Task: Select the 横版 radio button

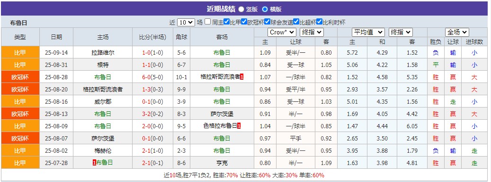Action: (x=265, y=9)
